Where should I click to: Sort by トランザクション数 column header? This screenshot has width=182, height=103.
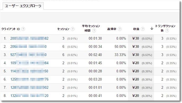[165, 28]
